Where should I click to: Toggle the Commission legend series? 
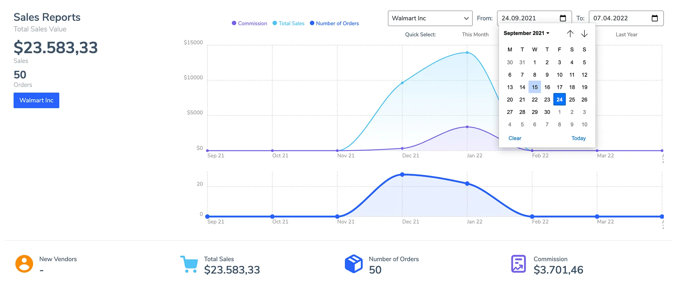pos(249,23)
